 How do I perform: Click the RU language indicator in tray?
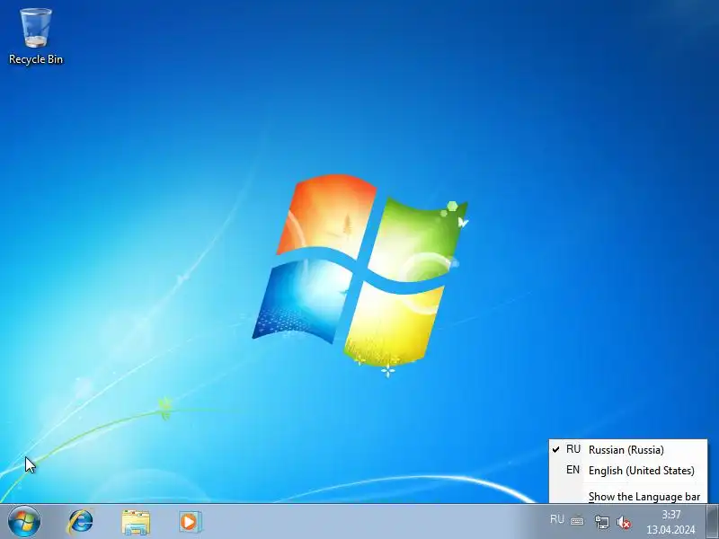(x=556, y=519)
